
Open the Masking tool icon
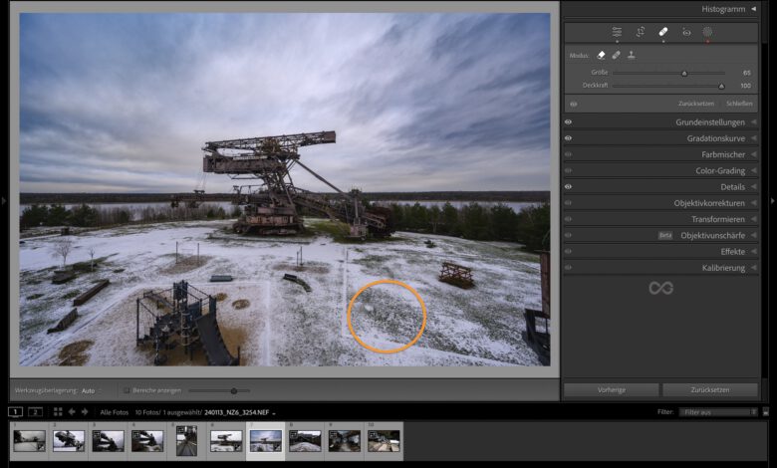(x=707, y=32)
